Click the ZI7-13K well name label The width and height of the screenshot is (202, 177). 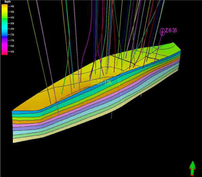pos(104,82)
